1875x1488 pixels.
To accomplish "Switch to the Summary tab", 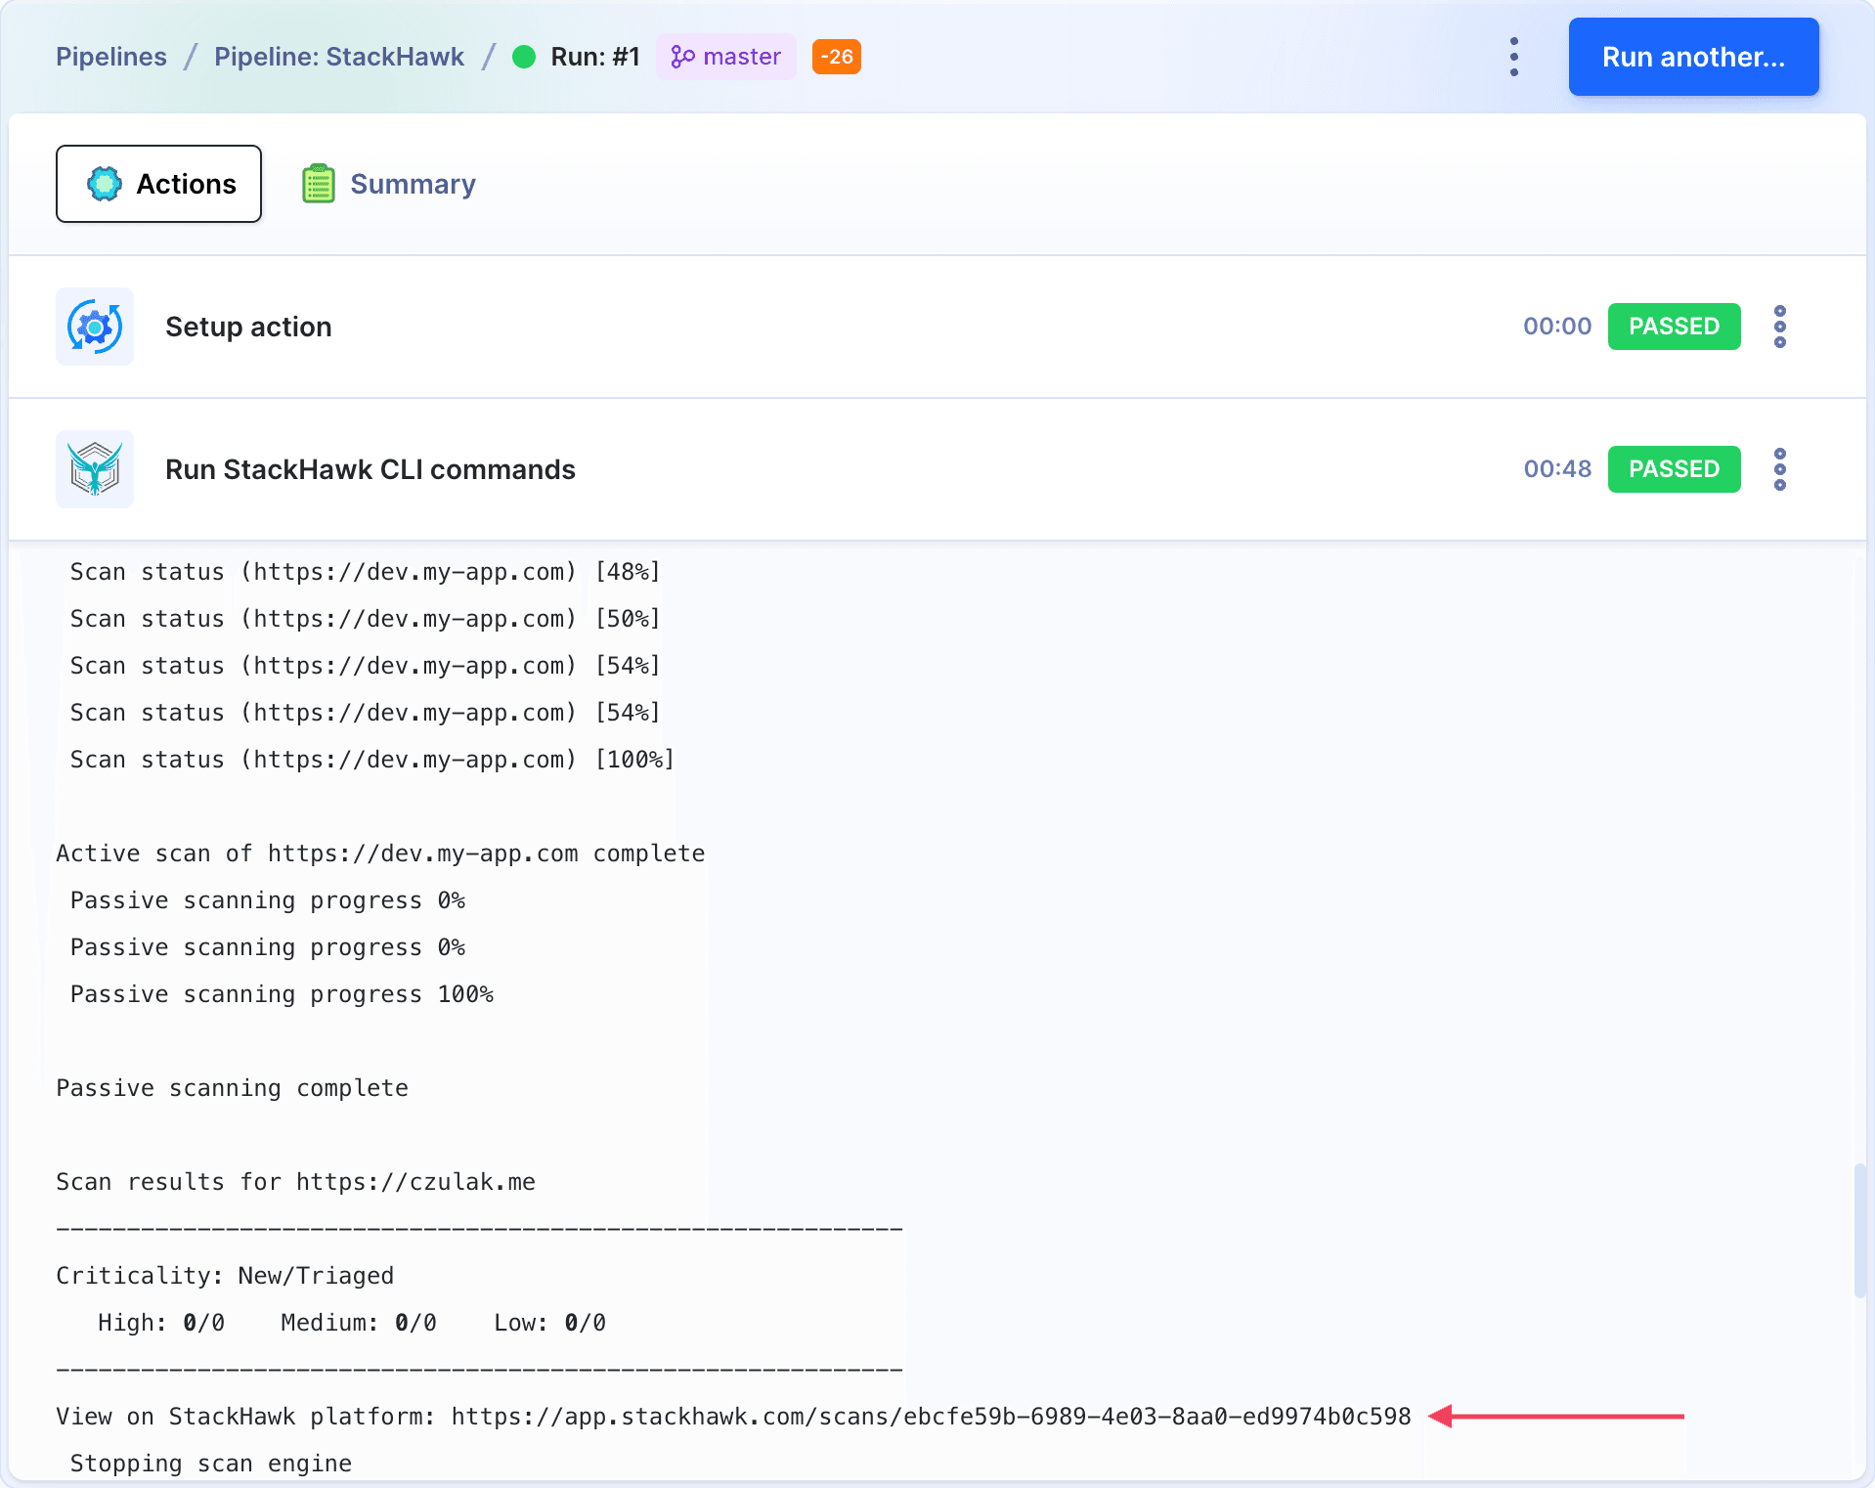I will (x=389, y=184).
